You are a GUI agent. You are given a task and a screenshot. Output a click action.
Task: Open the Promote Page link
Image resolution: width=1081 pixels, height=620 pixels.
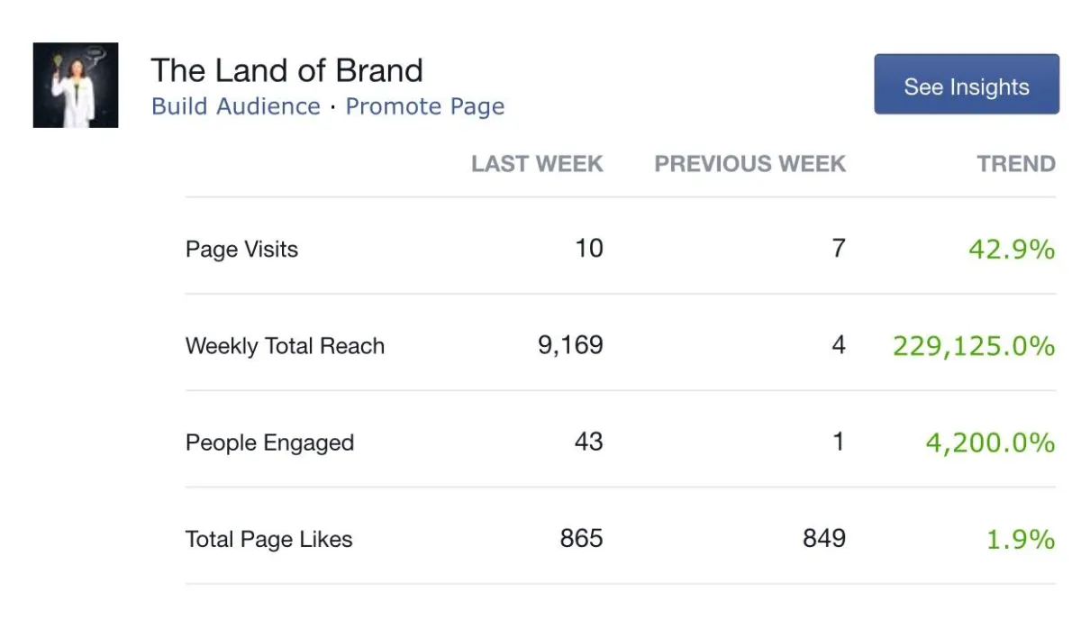pos(425,106)
